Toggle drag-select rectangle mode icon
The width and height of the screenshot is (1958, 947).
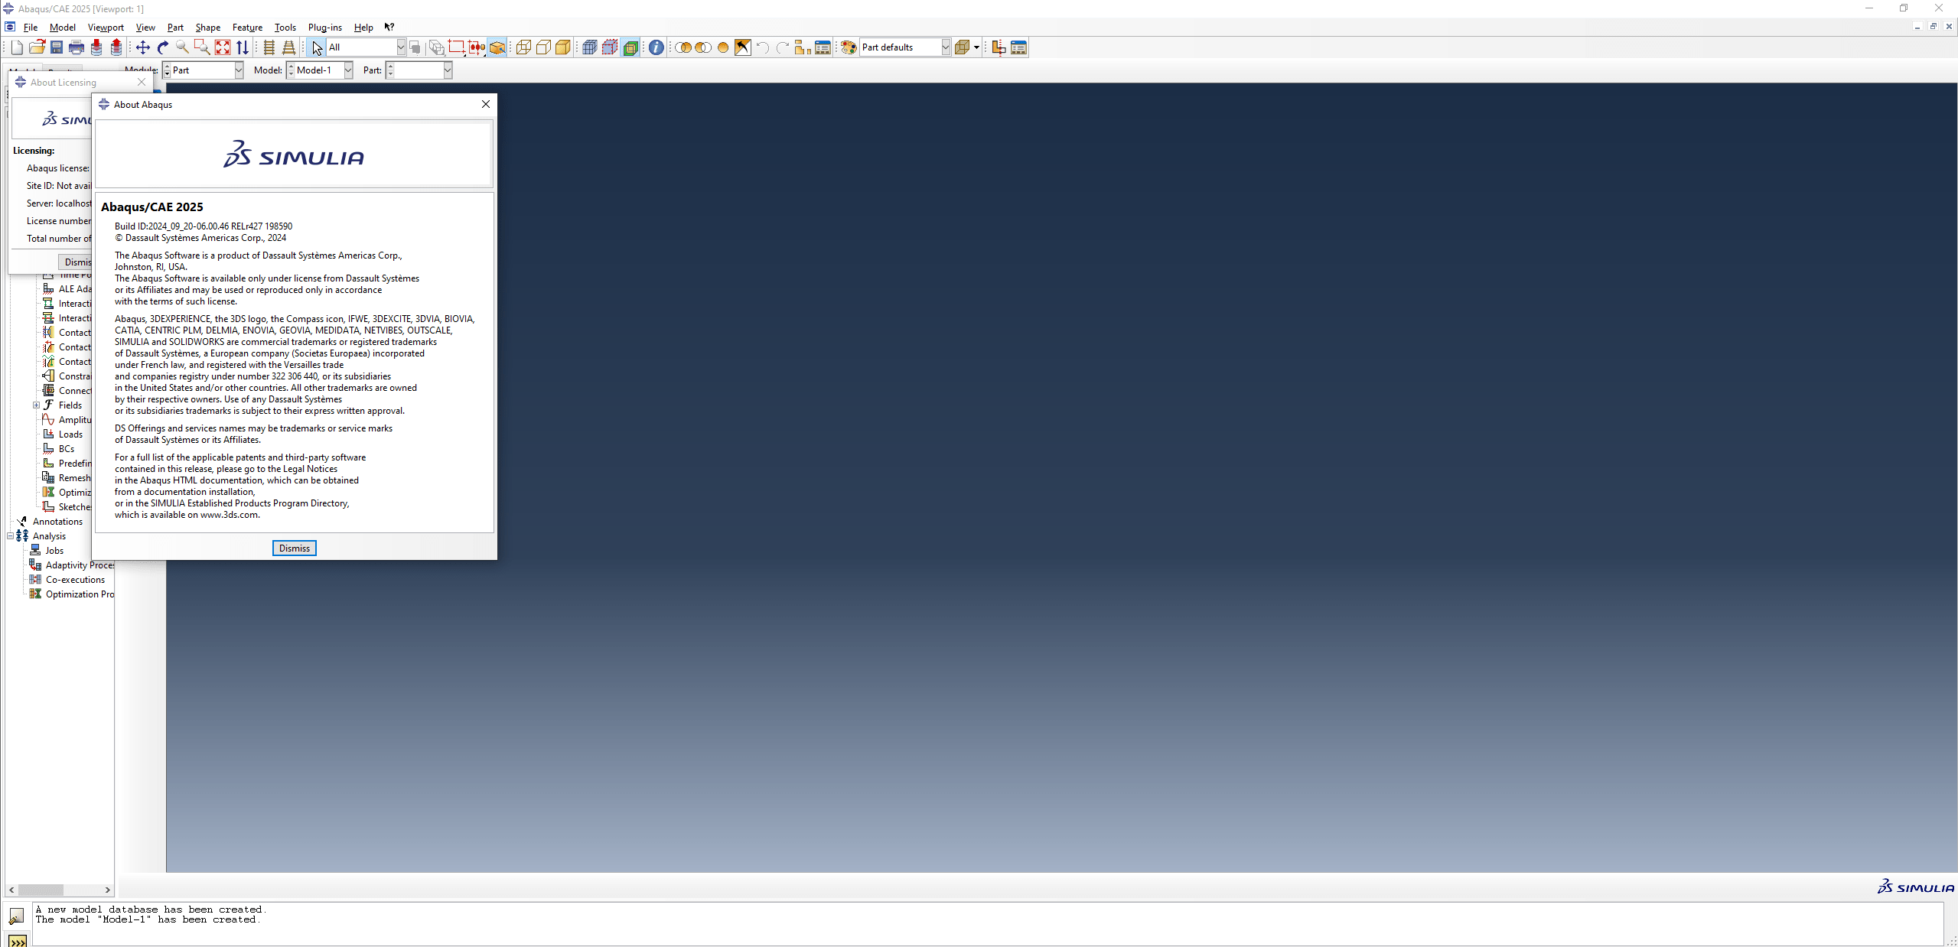[456, 47]
